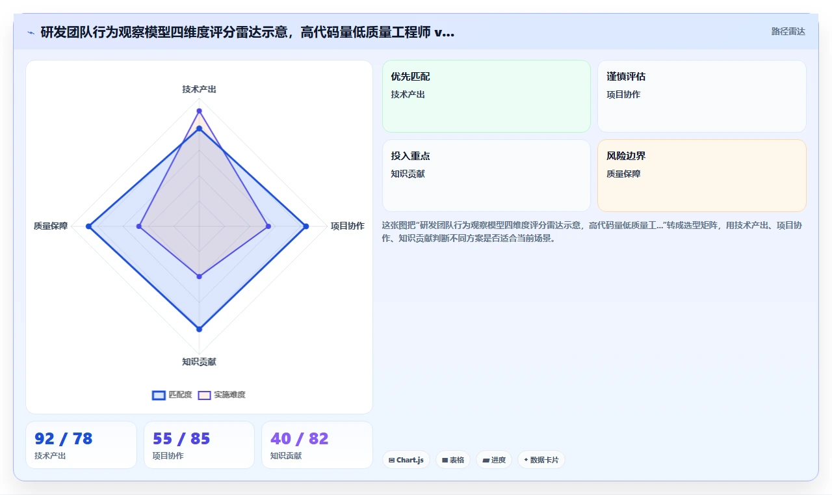Click the 55 / 85 项目协作 stat card
Image resolution: width=832 pixels, height=495 pixels.
click(199, 445)
